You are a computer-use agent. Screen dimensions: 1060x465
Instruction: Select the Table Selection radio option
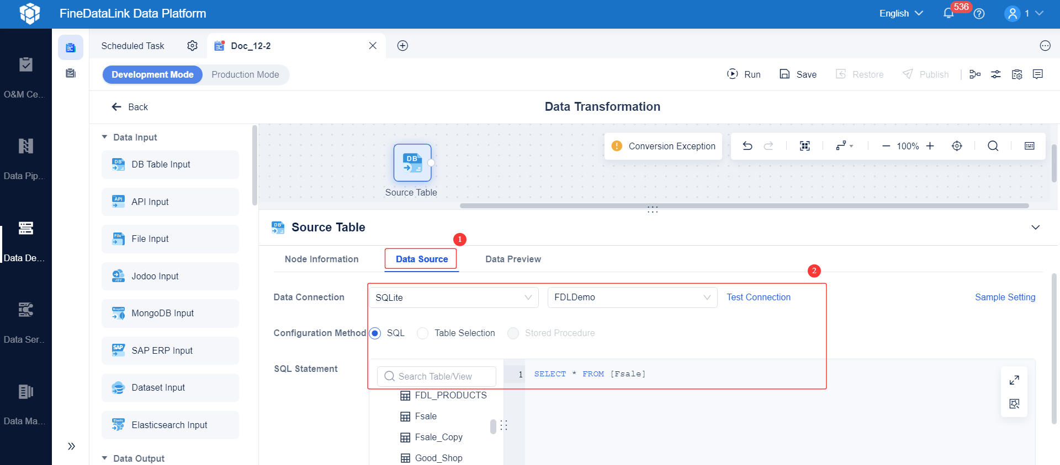point(423,333)
